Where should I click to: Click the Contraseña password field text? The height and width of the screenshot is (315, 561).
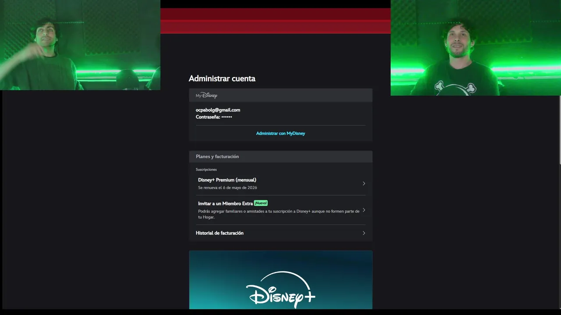pyautogui.click(x=214, y=117)
